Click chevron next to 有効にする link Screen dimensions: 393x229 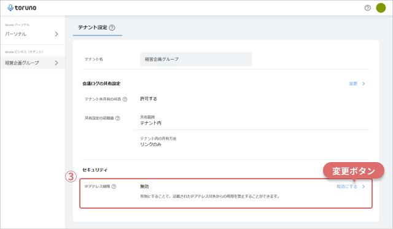click(364, 187)
